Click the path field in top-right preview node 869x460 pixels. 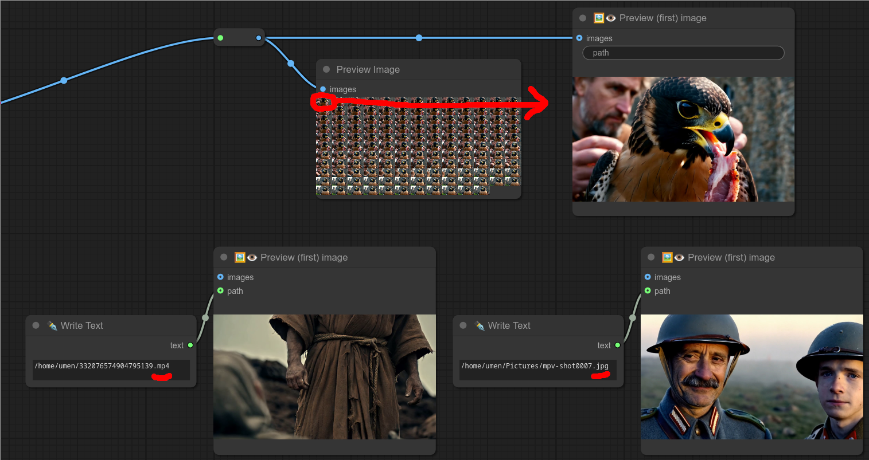(x=683, y=53)
